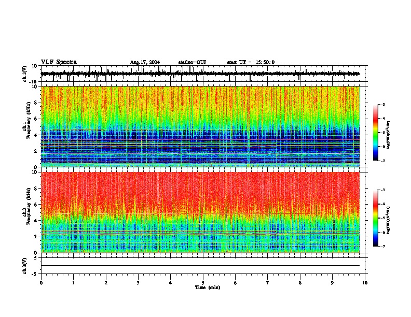The image size is (411, 317).
Task: Click ch.1 frequency axis tick "6"
Action: tap(36, 119)
